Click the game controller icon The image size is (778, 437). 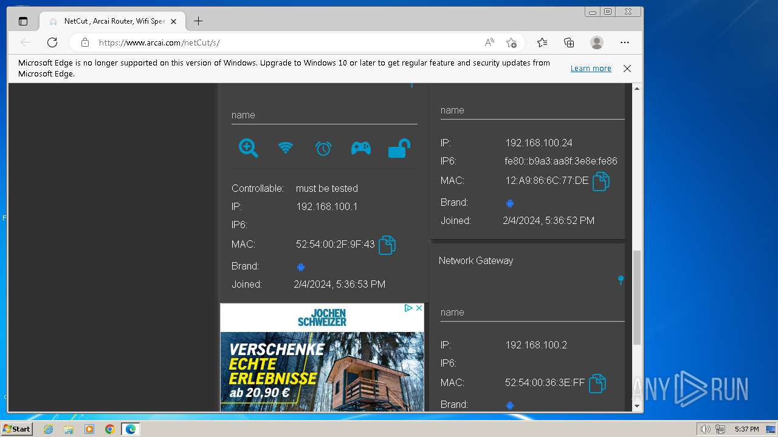point(361,148)
